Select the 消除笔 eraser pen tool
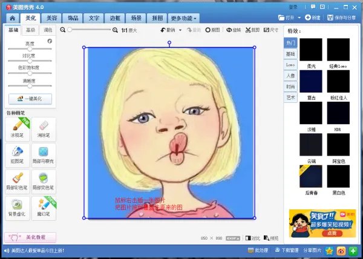 tap(43, 129)
